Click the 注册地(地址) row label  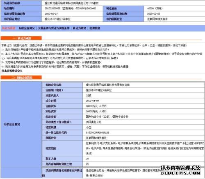(x=62, y=90)
